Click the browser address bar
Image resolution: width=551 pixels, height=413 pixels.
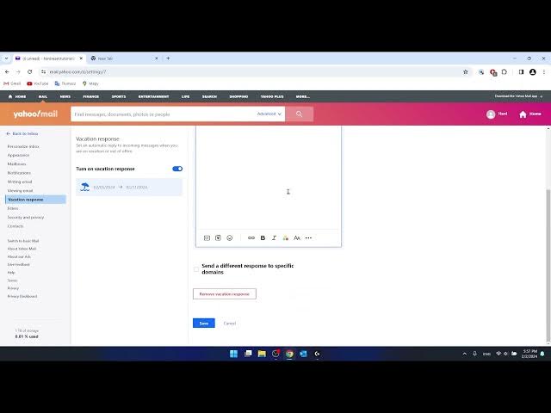[x=253, y=72]
